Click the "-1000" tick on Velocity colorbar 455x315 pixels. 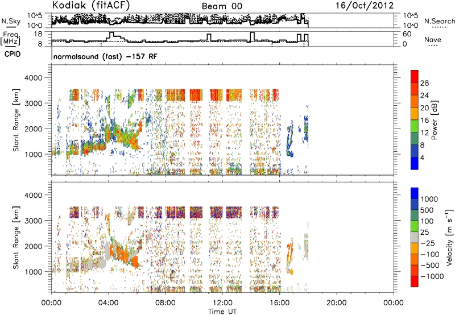(432, 276)
